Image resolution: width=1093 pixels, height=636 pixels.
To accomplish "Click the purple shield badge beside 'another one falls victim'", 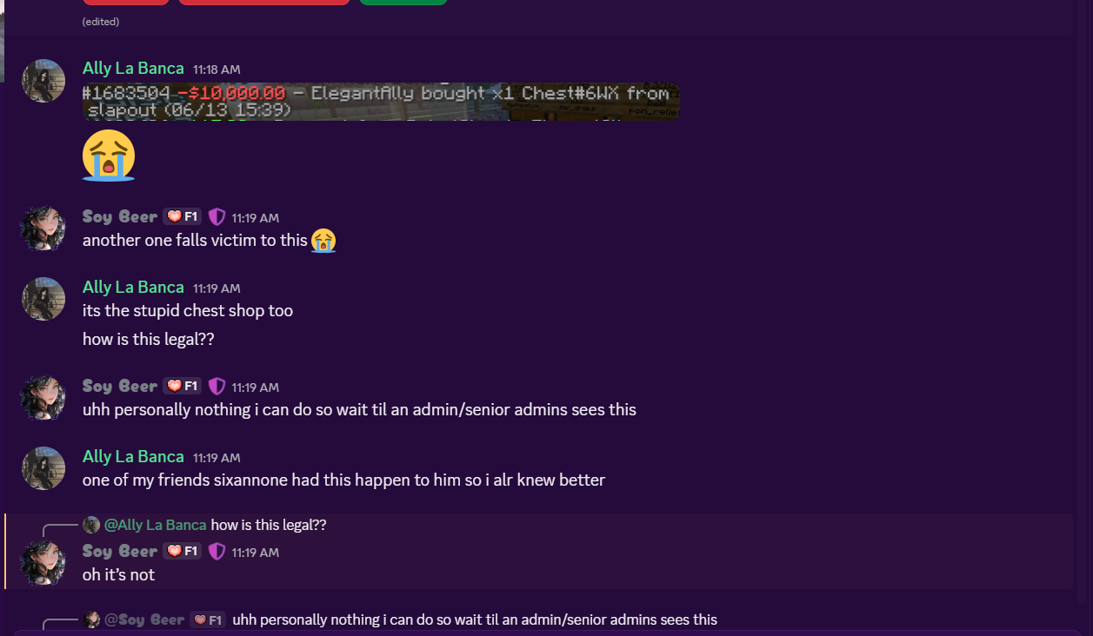I will click(x=217, y=217).
